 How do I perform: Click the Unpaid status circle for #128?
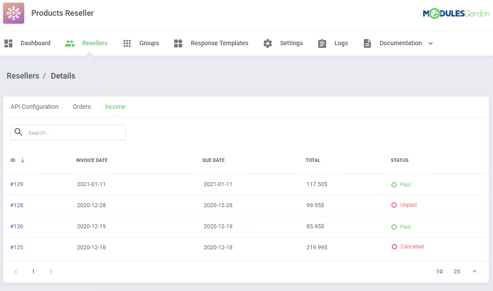click(x=394, y=205)
